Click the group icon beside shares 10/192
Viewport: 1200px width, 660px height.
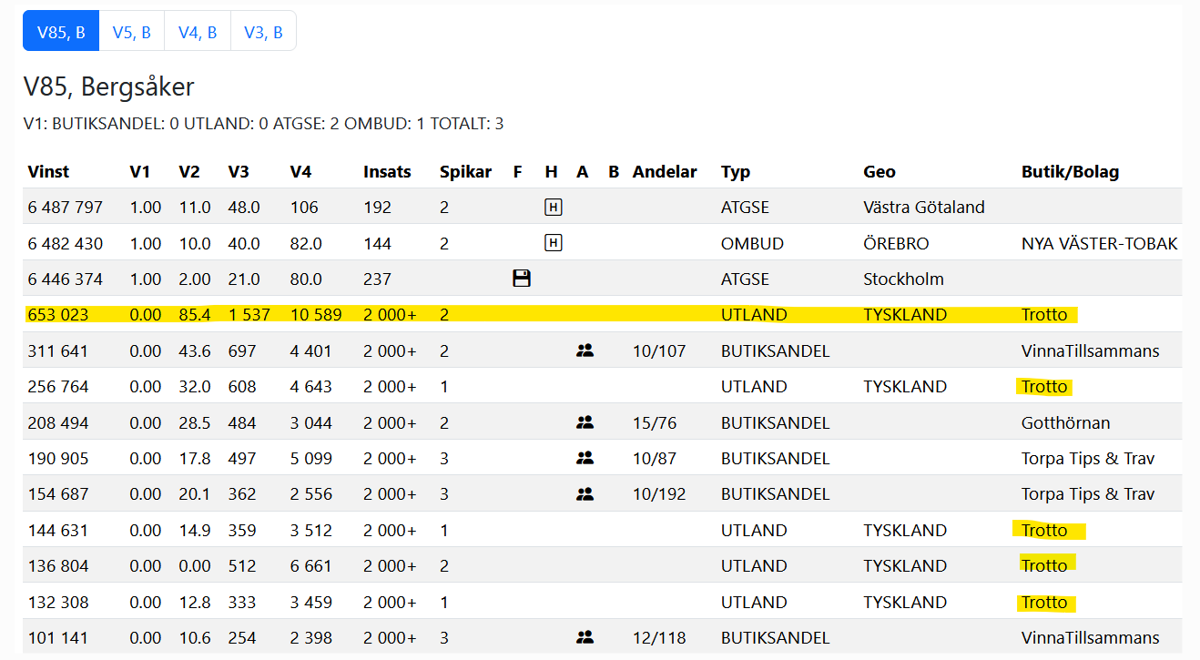(x=585, y=494)
